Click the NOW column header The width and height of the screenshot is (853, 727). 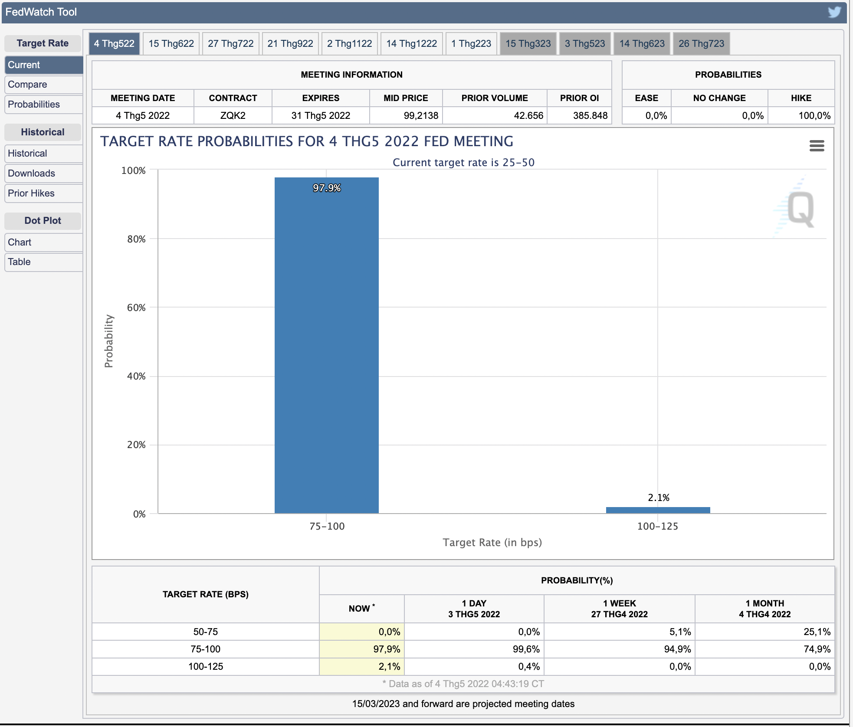[362, 609]
